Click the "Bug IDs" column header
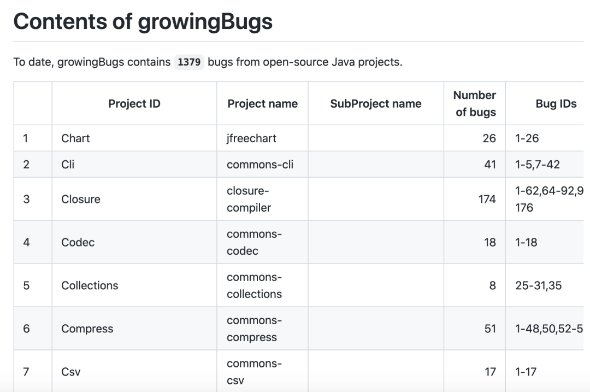 [x=556, y=104]
